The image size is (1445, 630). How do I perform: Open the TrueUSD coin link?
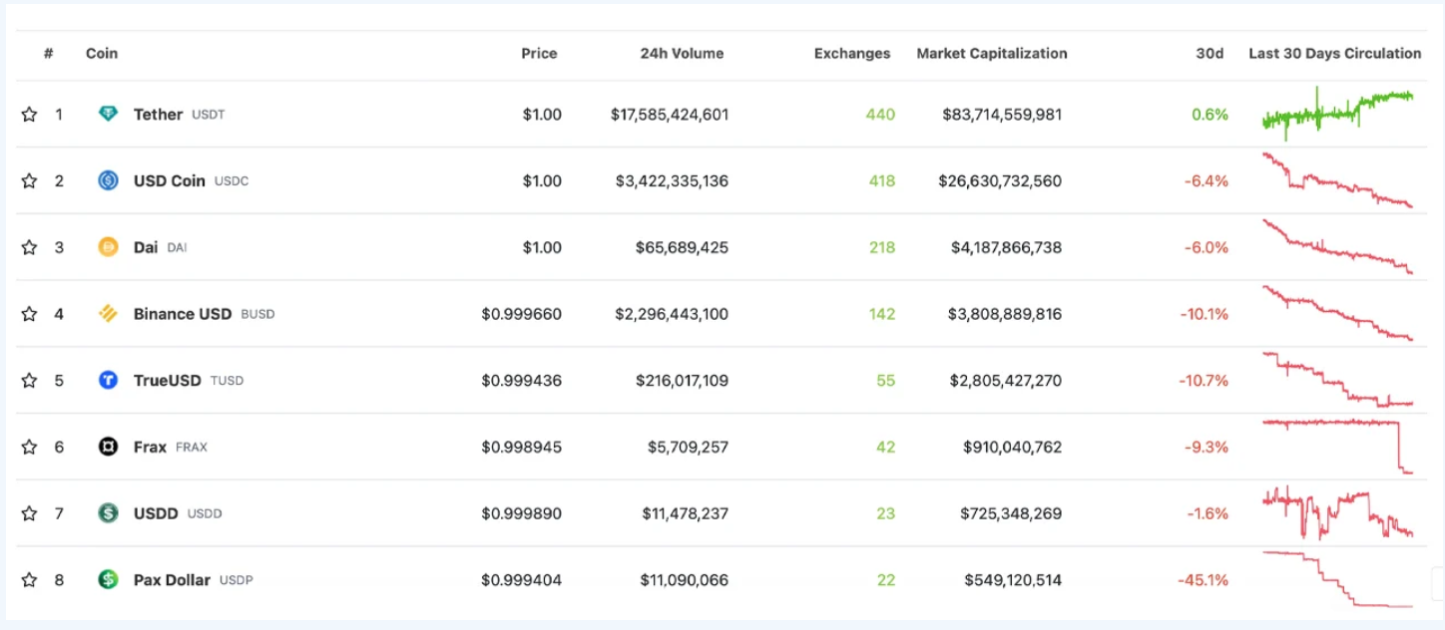pos(168,381)
